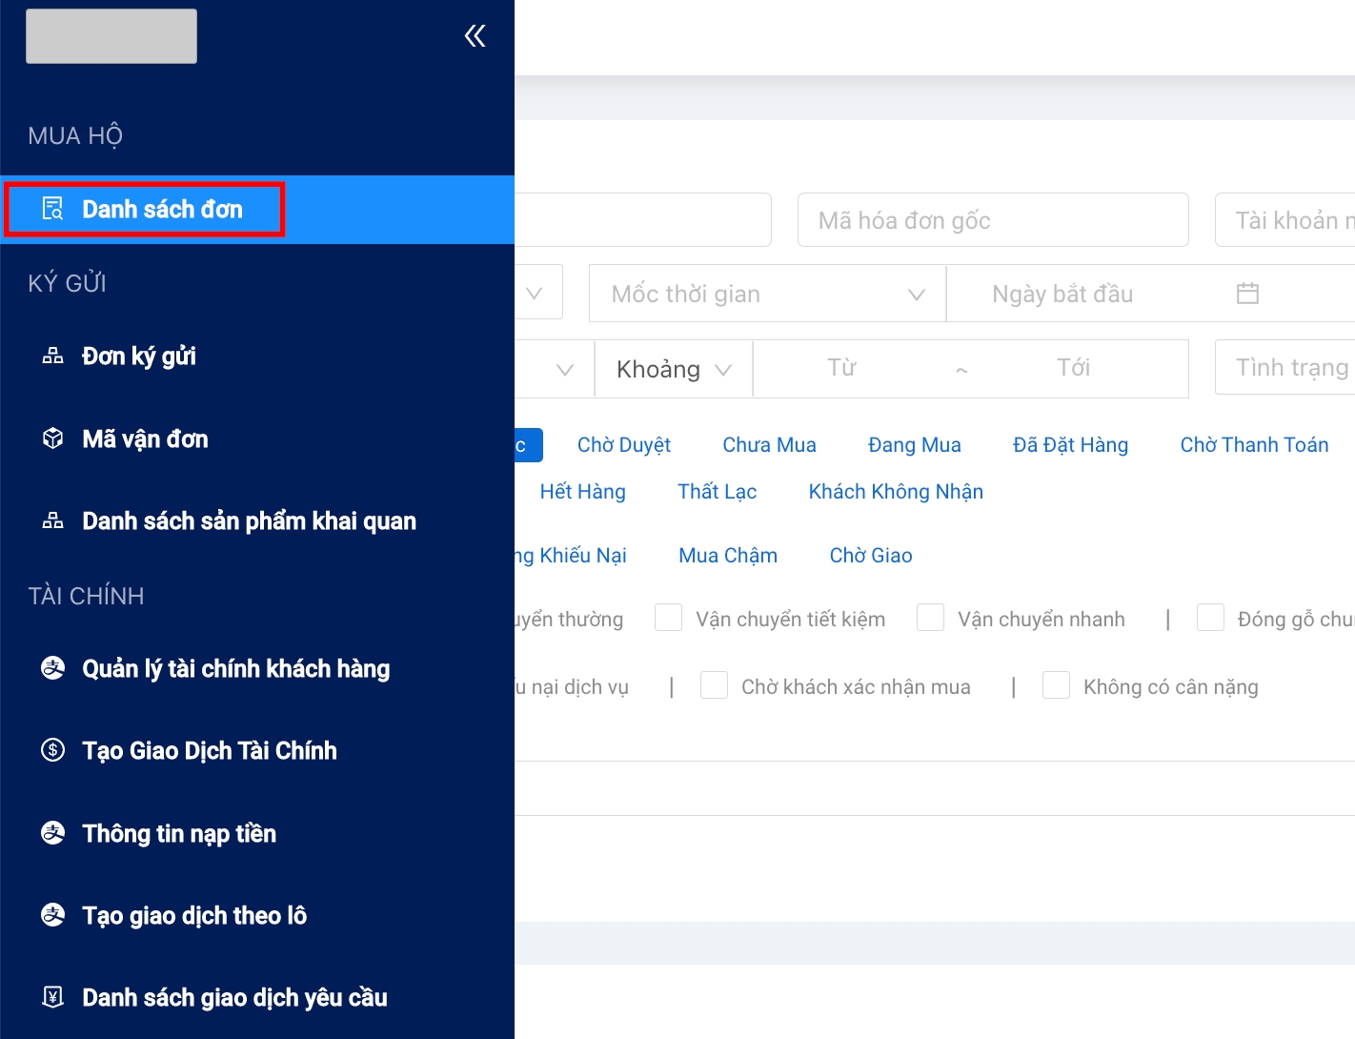Click the Đơn ký gửi sidebar icon

[x=53, y=357]
